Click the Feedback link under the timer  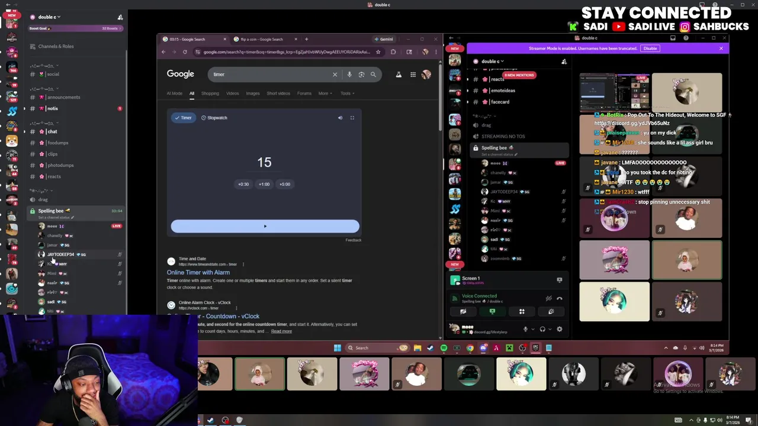pos(353,240)
